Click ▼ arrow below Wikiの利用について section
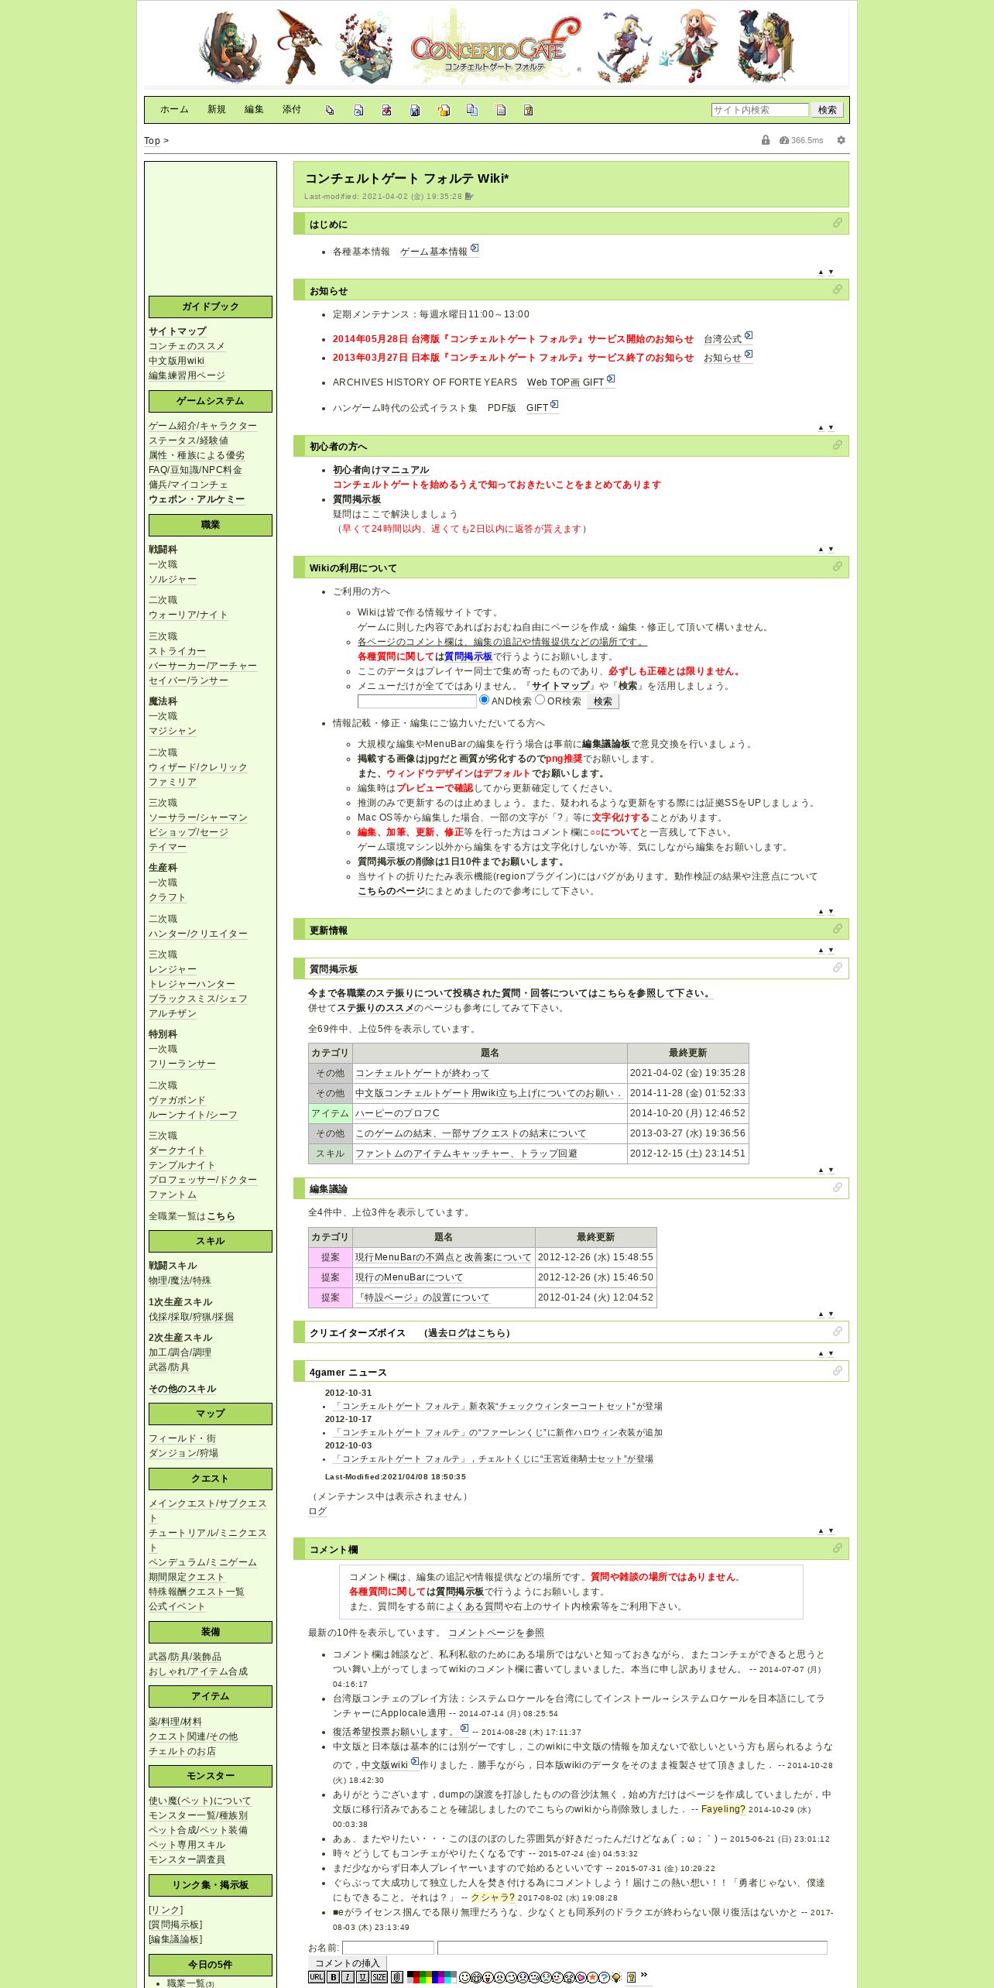Viewport: 994px width, 1988px height. [x=831, y=912]
